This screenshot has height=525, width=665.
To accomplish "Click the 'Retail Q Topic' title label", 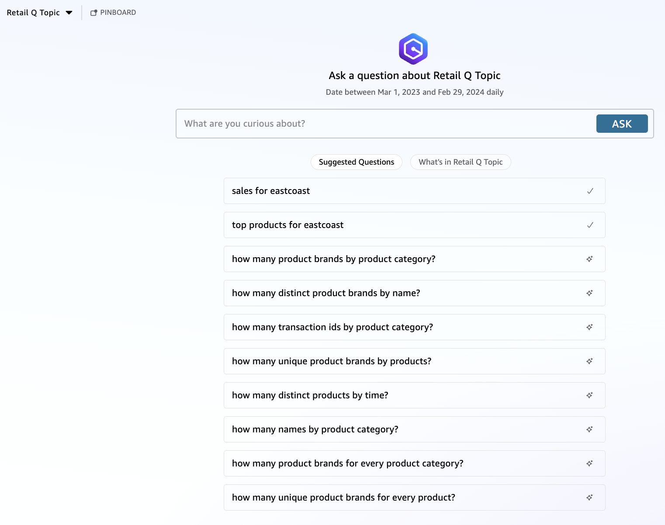I will pyautogui.click(x=33, y=13).
